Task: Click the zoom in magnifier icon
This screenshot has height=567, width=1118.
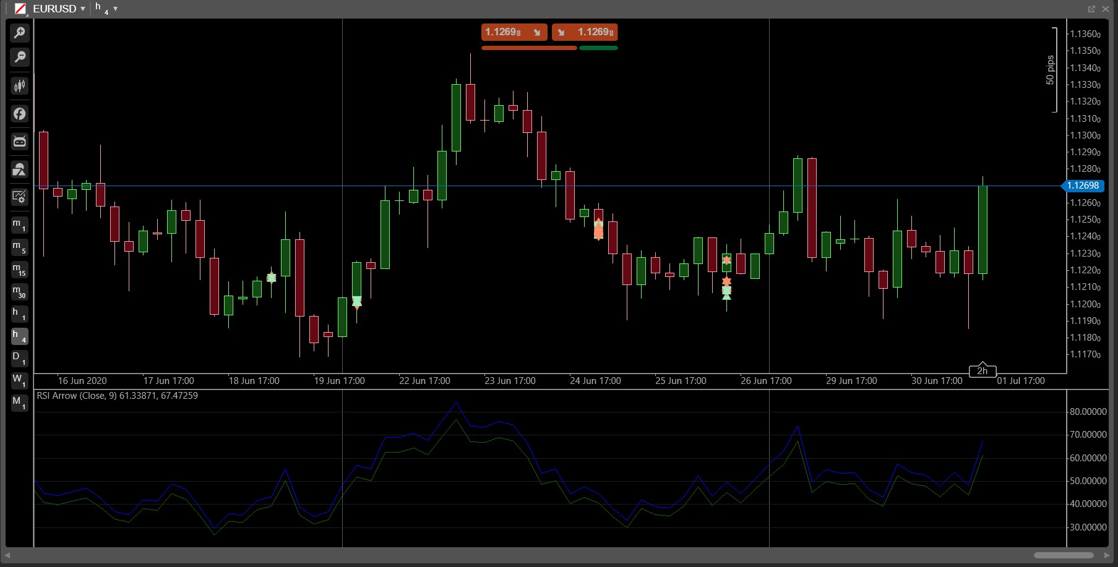Action: click(20, 33)
